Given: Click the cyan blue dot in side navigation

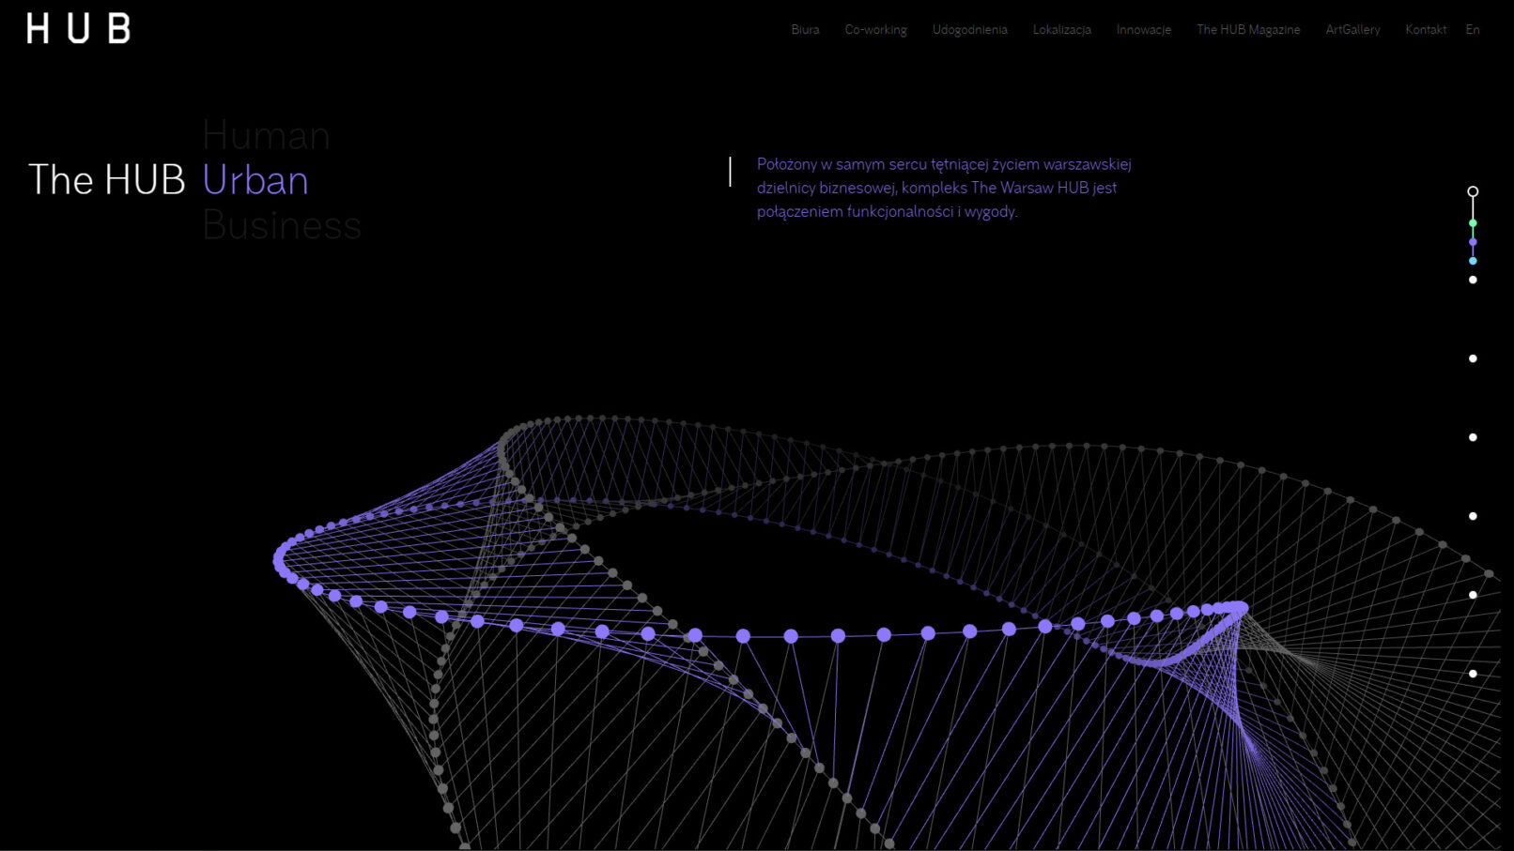Looking at the screenshot, I should click(x=1473, y=261).
